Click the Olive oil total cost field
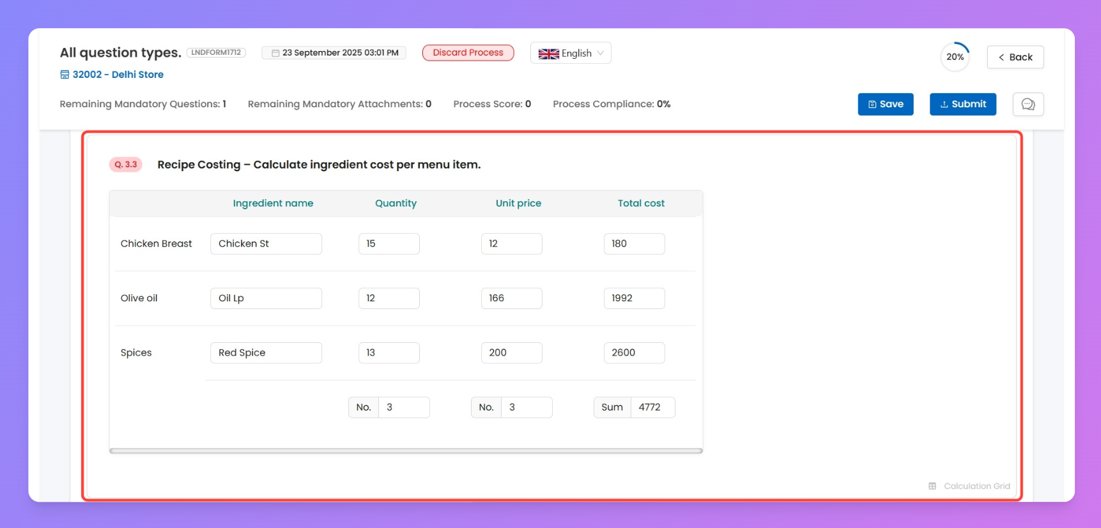This screenshot has width=1101, height=528. [634, 298]
